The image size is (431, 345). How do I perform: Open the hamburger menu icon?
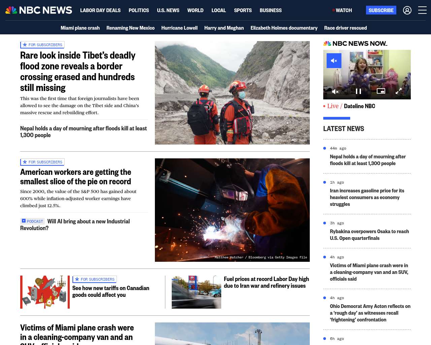click(x=422, y=10)
